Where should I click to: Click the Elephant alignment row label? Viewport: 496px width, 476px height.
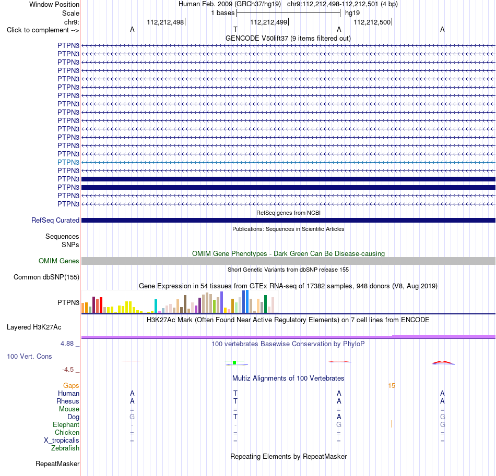click(x=66, y=424)
